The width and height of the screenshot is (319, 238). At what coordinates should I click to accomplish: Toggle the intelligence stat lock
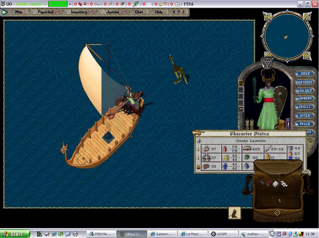198,167
